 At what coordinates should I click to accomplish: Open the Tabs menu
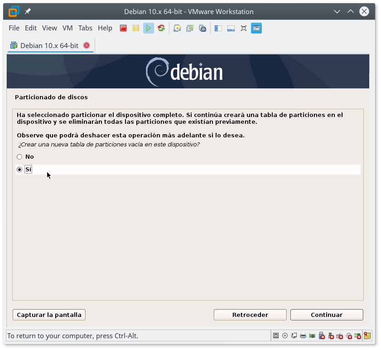pos(85,28)
